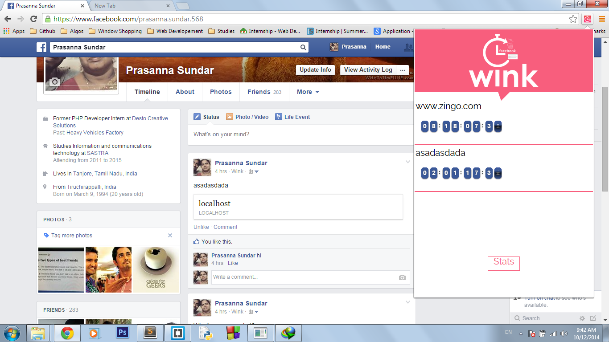Open the Friends 283 tab
The image size is (609, 342).
[x=264, y=92]
